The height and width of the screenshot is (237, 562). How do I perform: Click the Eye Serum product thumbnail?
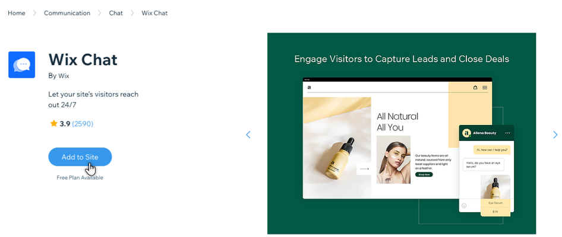coord(495,195)
